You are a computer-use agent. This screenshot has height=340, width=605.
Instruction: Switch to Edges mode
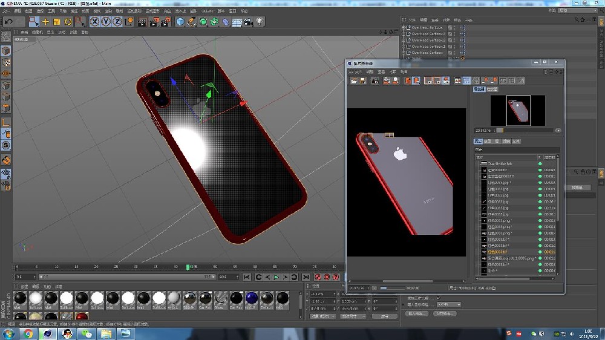click(6, 96)
